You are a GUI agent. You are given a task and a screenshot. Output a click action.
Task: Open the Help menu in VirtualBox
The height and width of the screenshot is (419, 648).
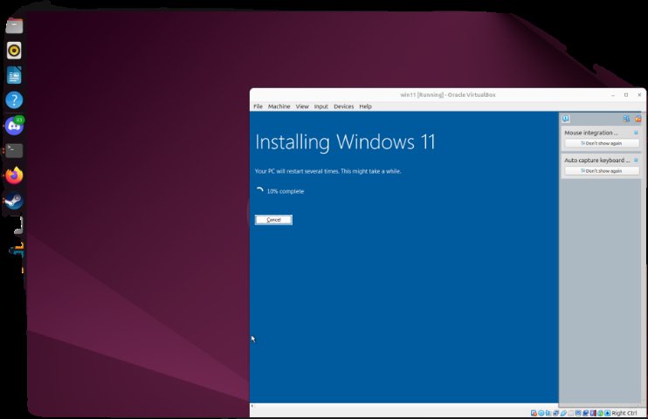pyautogui.click(x=365, y=106)
